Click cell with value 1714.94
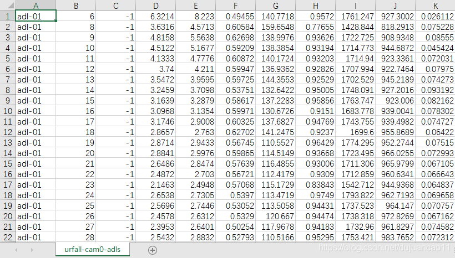The height and width of the screenshot is (258, 455). pos(355,59)
